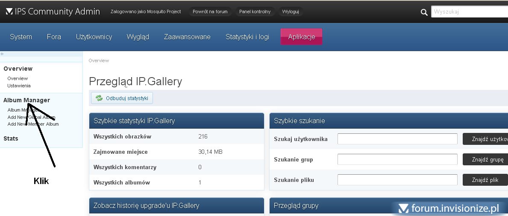The height and width of the screenshot is (216, 508).
Task: Select the Wygląd tab
Action: 138,37
